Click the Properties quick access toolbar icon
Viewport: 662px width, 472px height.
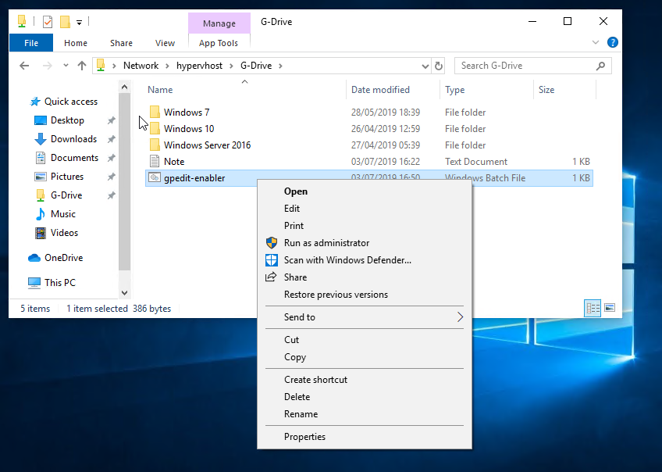click(x=48, y=22)
